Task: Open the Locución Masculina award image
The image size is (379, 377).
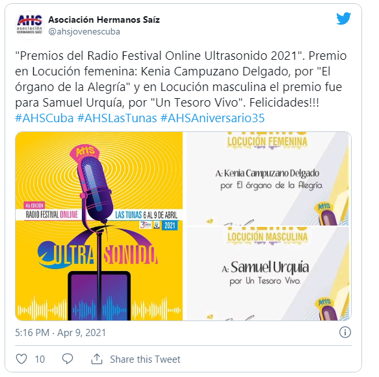Action: [267, 273]
